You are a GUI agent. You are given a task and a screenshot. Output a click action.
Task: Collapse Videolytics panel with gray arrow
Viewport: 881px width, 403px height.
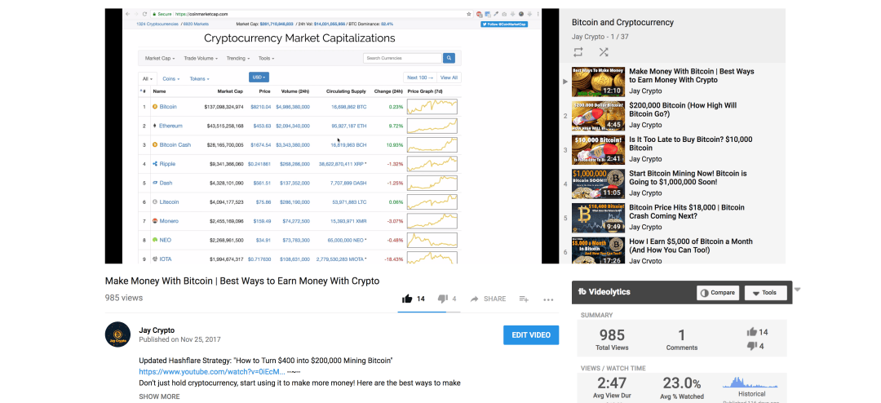[x=797, y=290]
